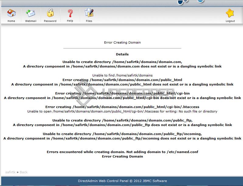Image resolution: width=243 pixels, height=186 pixels.
Task: Select 'Error creating ...cgi-bin/.htaccess' bold line
Action: pos(122,107)
